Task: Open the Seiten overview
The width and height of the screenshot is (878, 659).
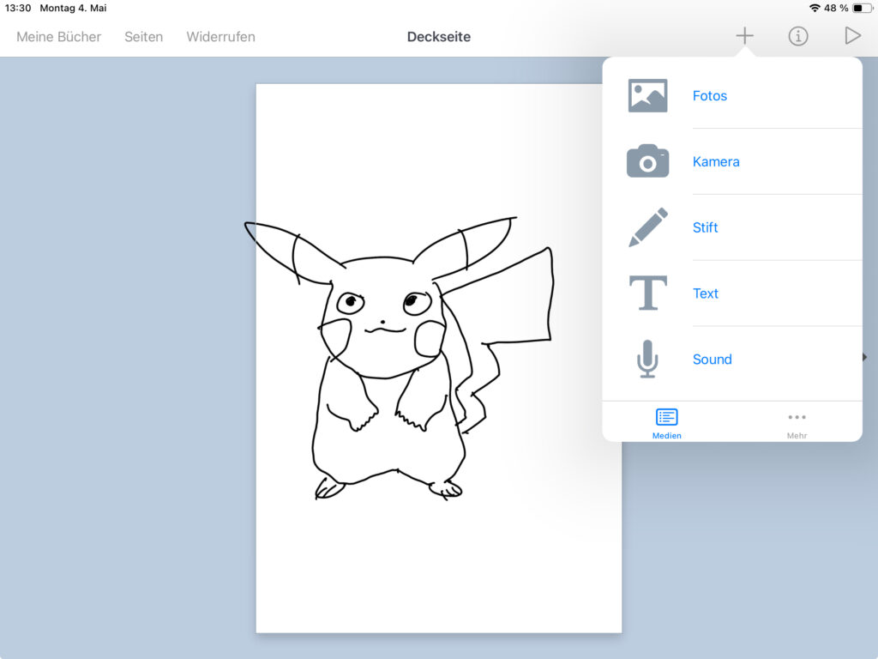Action: click(143, 37)
